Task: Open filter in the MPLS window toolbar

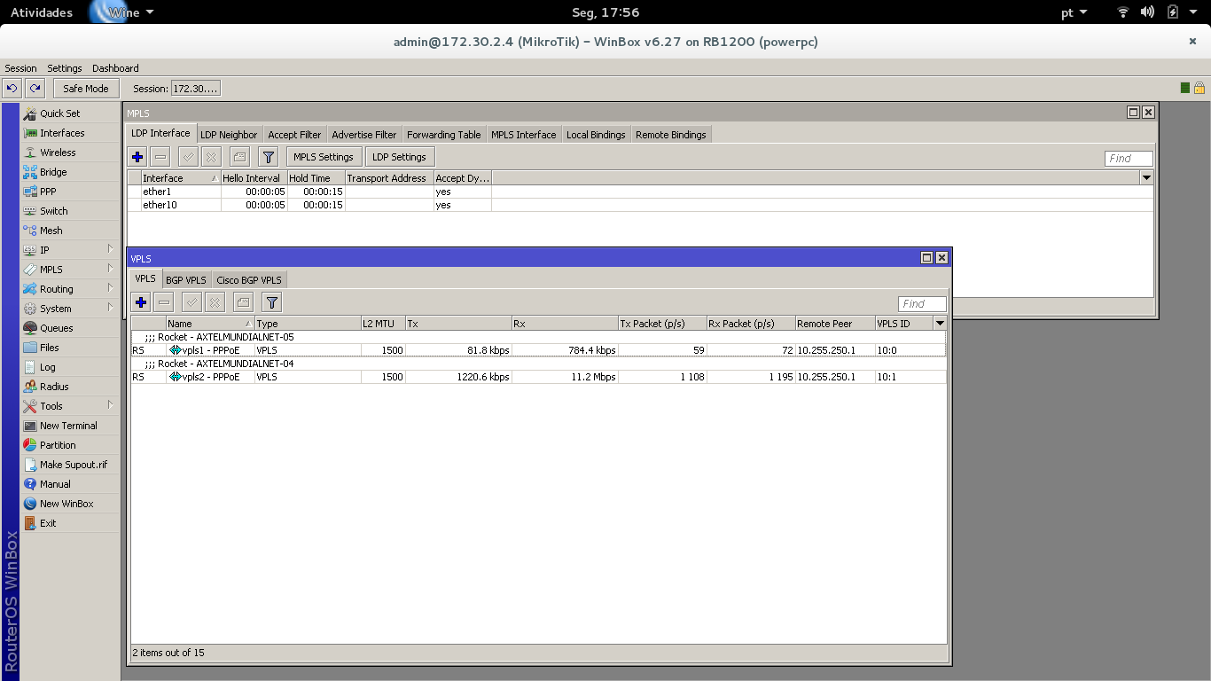Action: coord(269,157)
